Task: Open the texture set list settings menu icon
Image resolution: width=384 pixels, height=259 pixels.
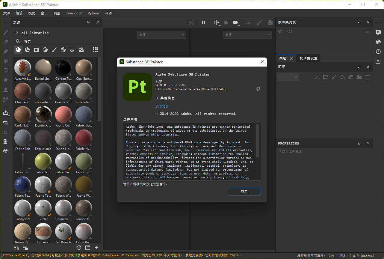Action: 368,31
